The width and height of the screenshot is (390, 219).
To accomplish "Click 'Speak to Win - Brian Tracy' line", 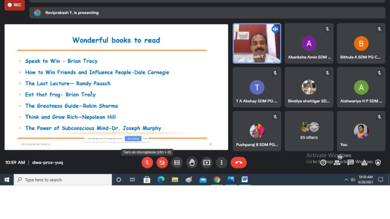I will pyautogui.click(x=61, y=61).
